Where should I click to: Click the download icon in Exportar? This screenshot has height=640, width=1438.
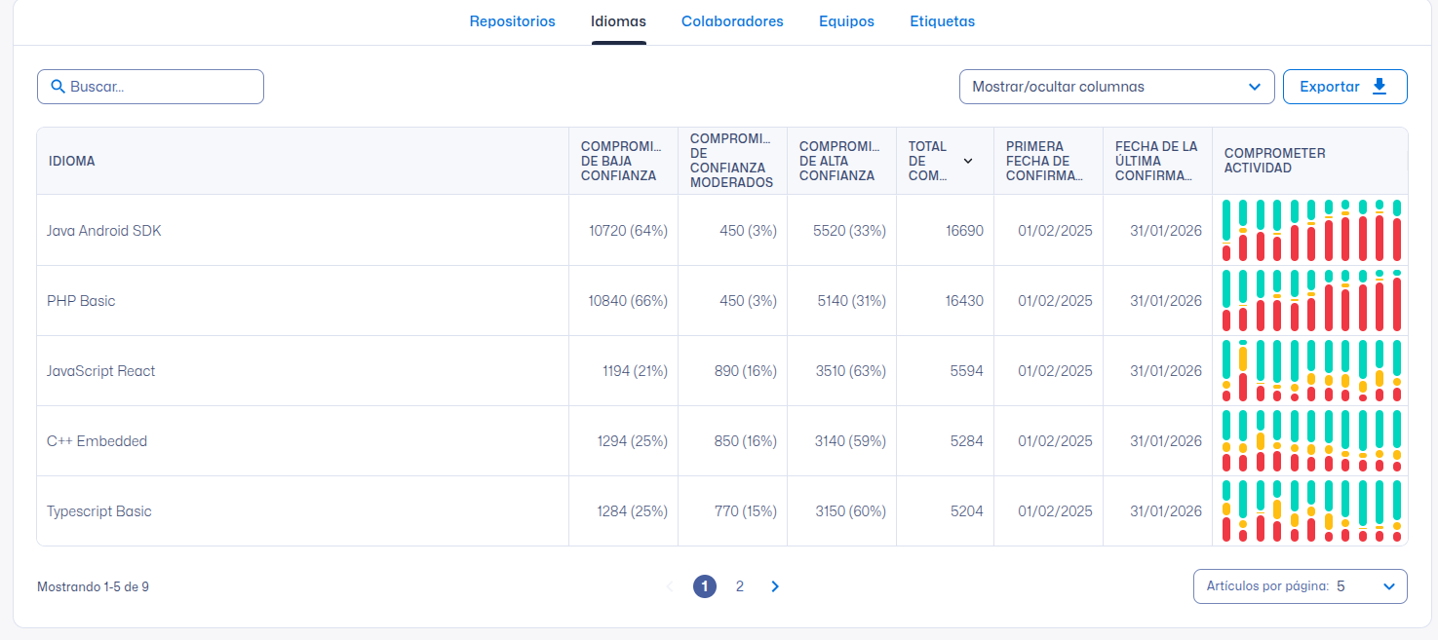pos(1379,87)
